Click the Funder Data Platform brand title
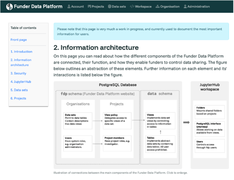 (x=38, y=7)
